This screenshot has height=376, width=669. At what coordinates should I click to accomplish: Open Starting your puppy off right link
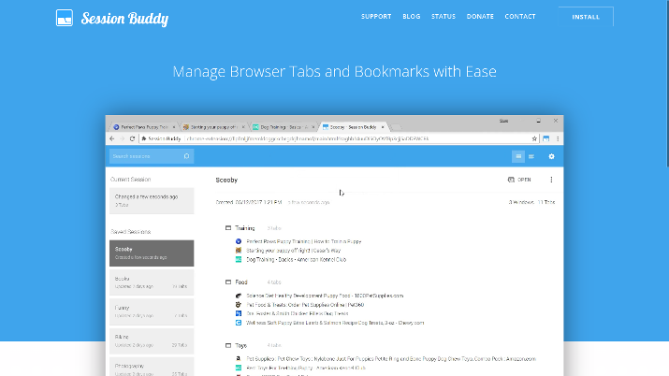click(294, 251)
